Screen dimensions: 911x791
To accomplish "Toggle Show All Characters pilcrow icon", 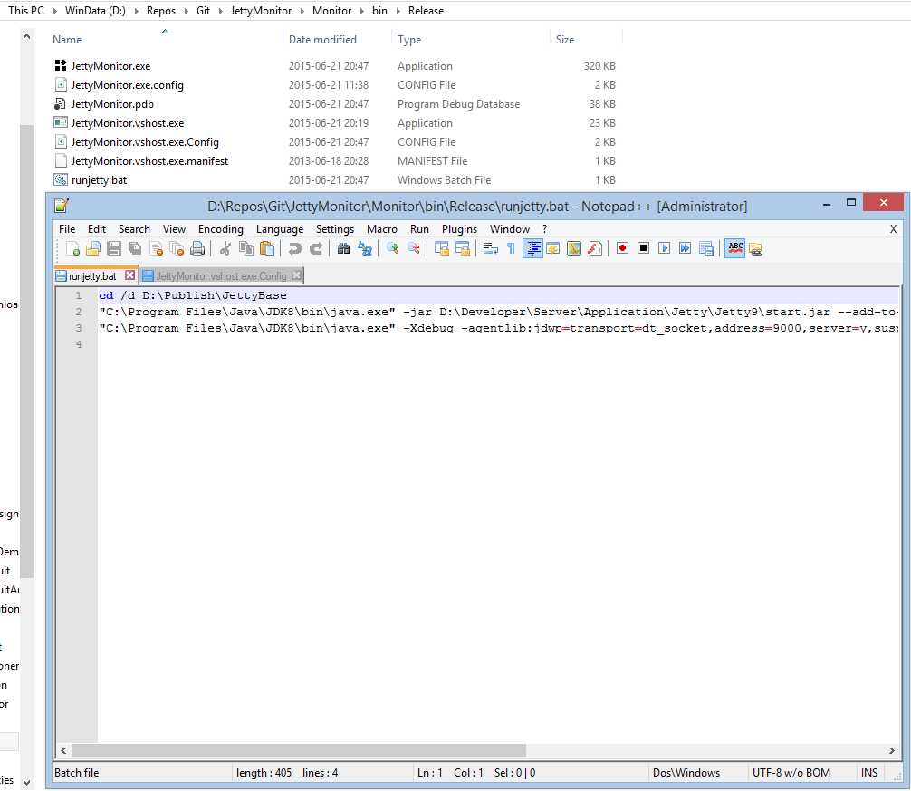I will point(511,249).
